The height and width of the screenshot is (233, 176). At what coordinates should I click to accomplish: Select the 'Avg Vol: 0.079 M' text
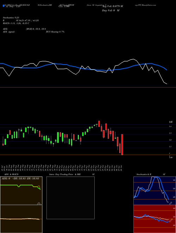tap(112, 6)
